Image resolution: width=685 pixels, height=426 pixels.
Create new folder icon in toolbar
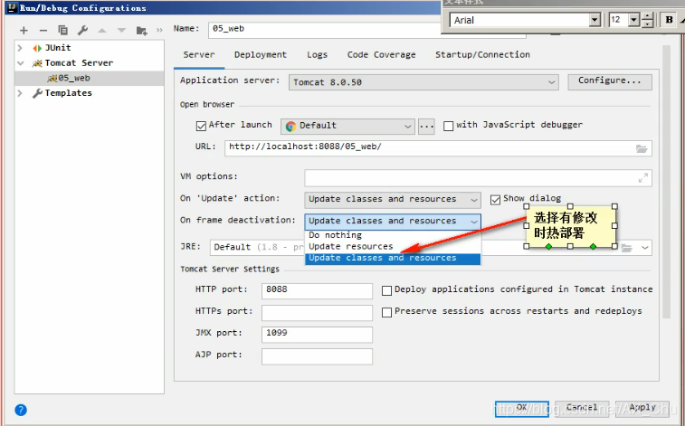[141, 31]
